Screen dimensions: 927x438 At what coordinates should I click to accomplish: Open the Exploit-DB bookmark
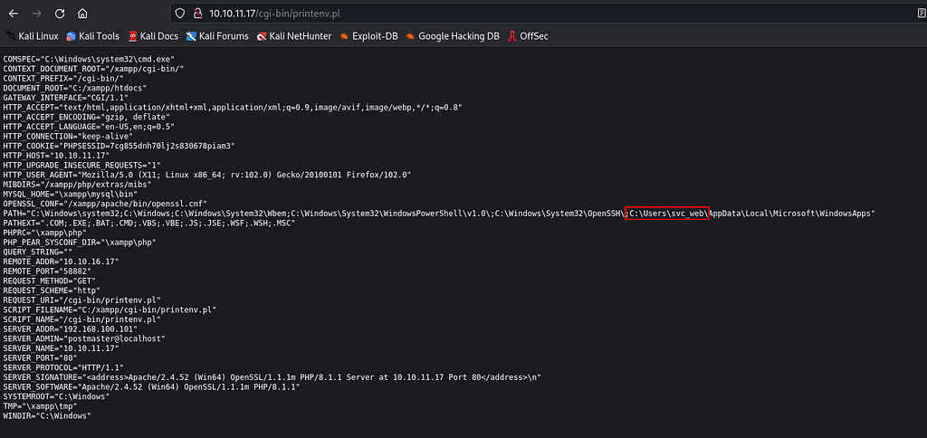[369, 36]
